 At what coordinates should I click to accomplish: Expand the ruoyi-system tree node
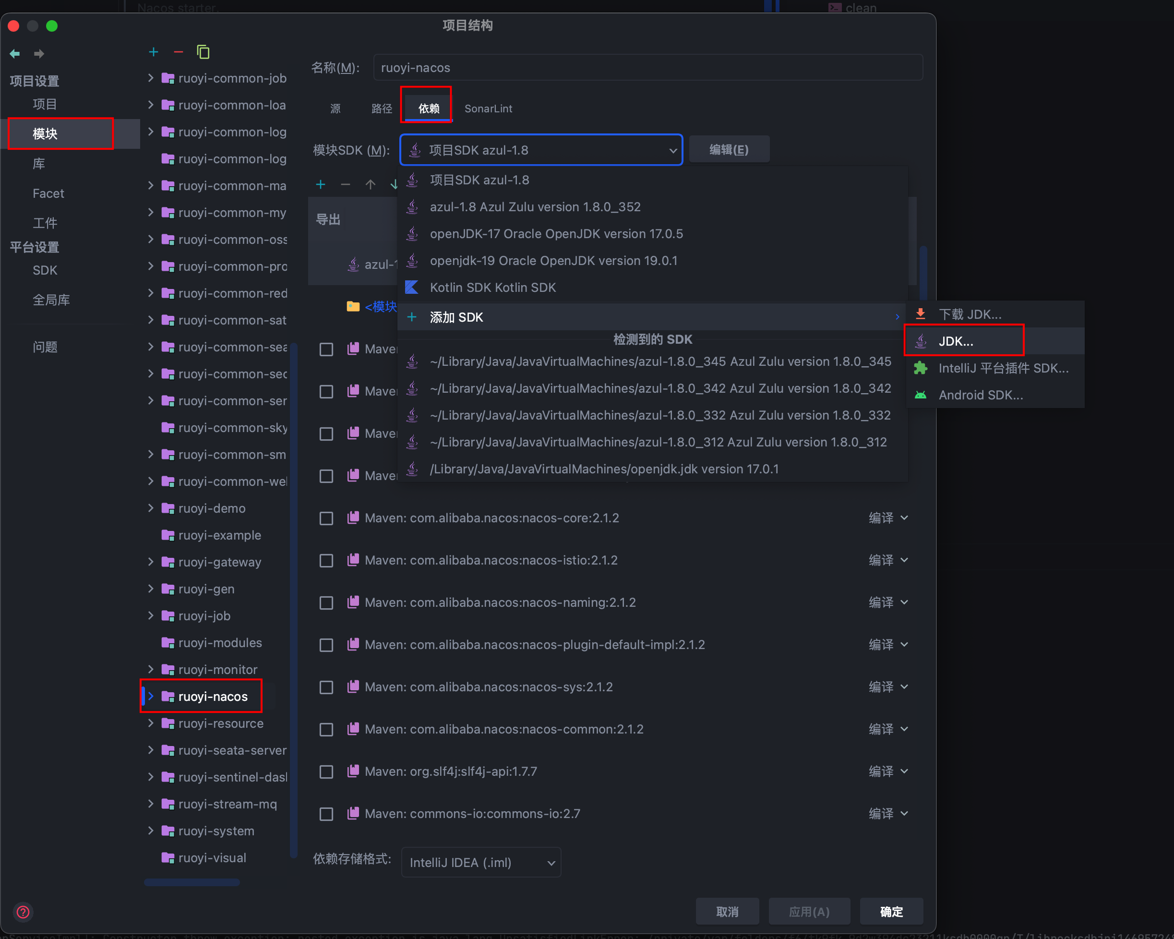pos(151,831)
